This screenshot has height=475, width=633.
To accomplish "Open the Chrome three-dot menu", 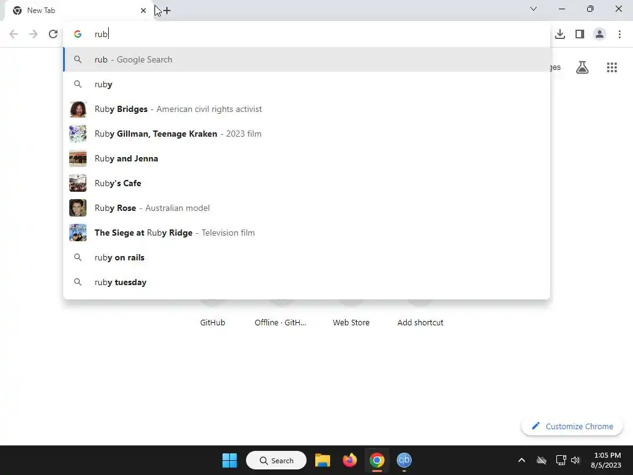I will (x=619, y=34).
